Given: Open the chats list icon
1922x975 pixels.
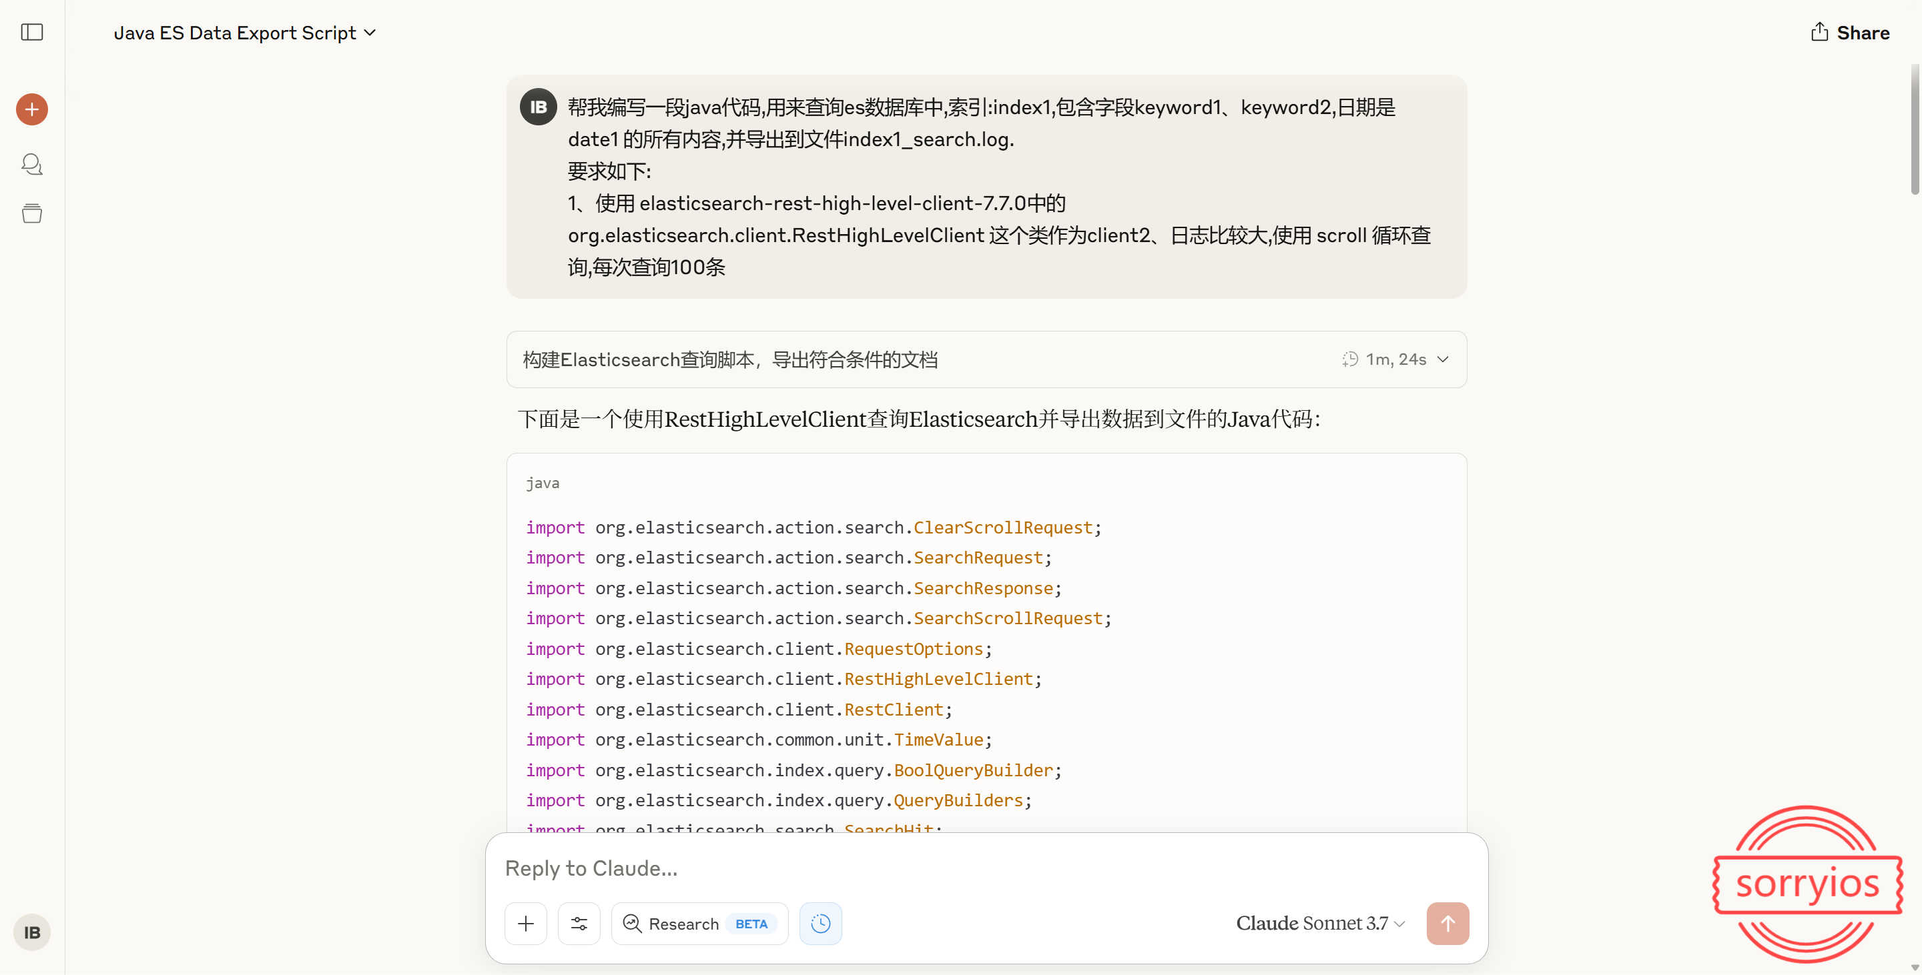Looking at the screenshot, I should 32,164.
